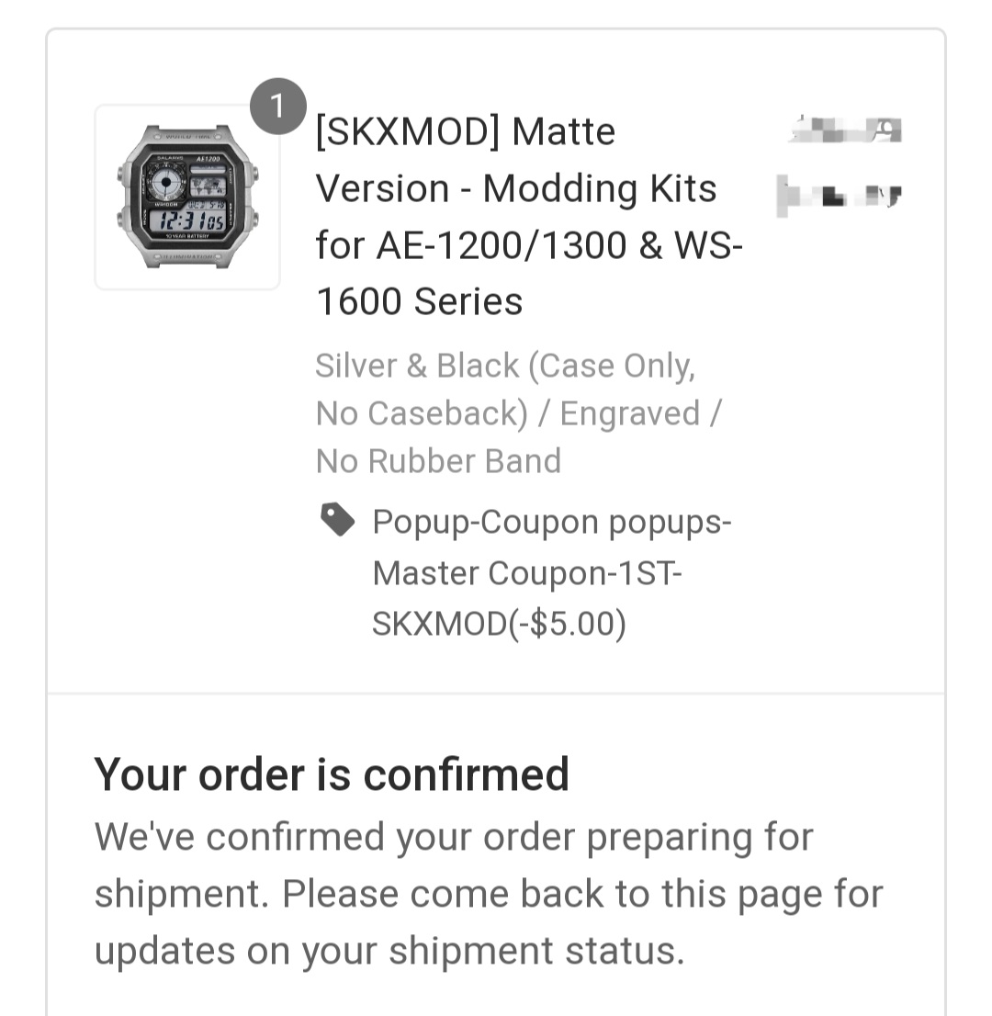Click the blurred price on the first line

click(845, 130)
